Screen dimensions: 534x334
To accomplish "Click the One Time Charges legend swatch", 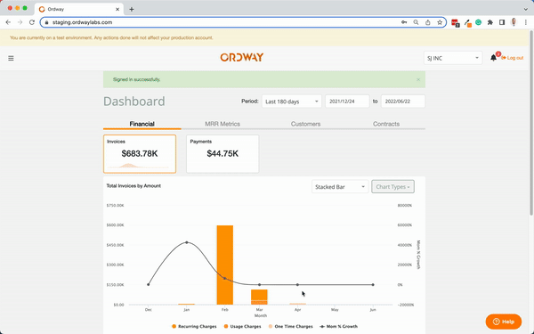I will pos(271,327).
